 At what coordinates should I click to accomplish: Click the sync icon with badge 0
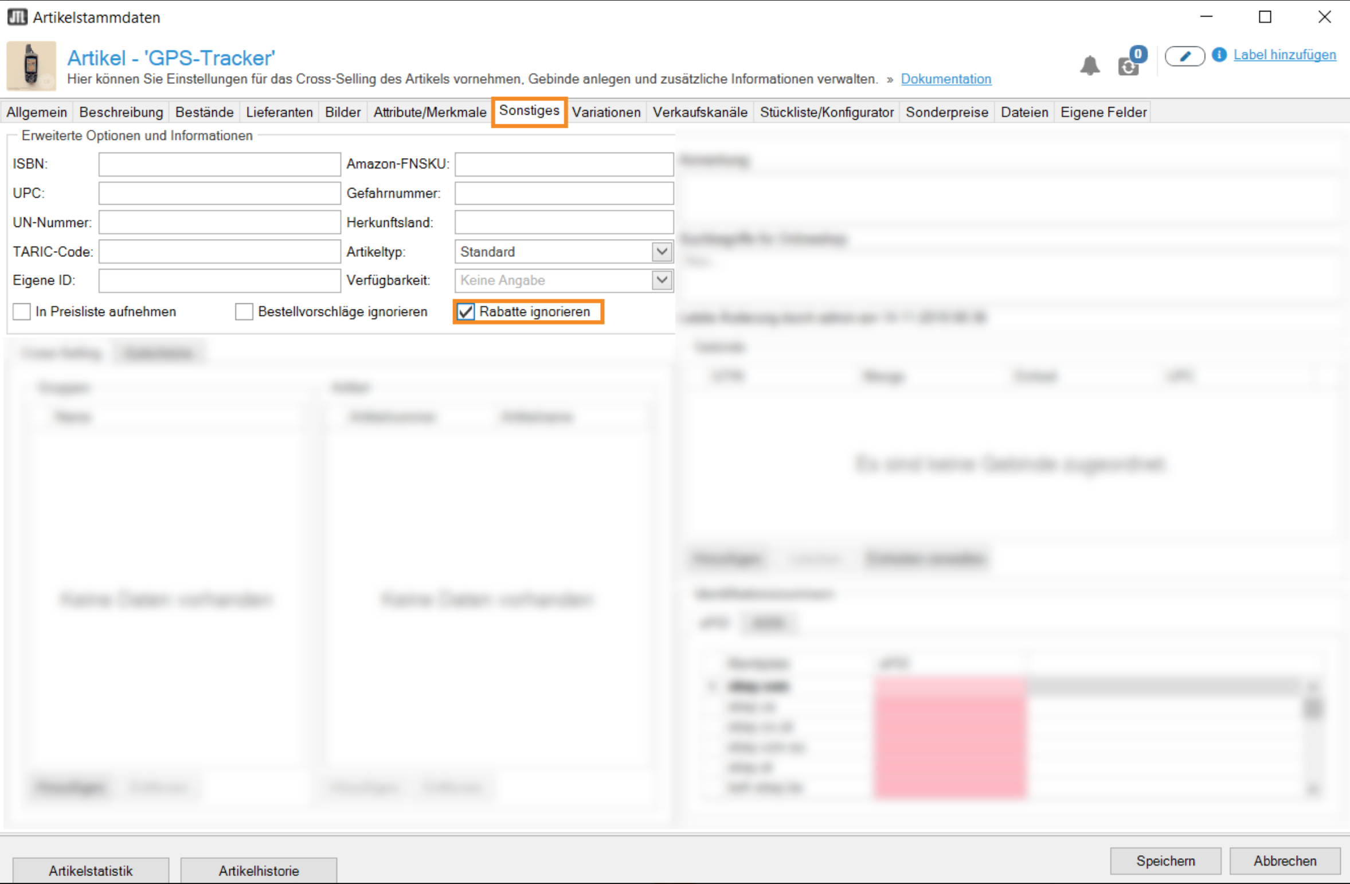pos(1128,65)
